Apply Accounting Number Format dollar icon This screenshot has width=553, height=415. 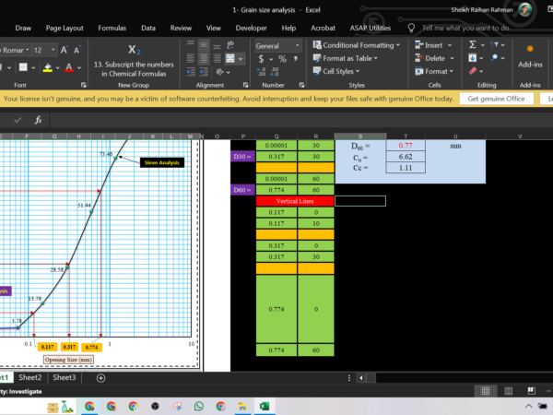click(262, 59)
